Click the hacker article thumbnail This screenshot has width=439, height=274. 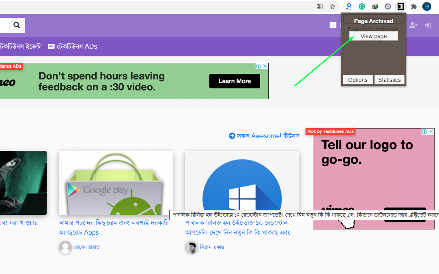pos(23,183)
